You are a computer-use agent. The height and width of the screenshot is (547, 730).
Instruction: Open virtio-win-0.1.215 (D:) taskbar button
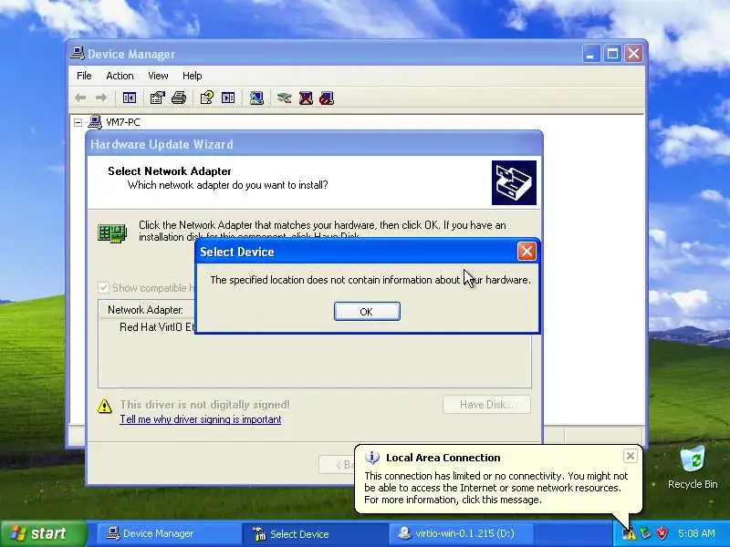click(x=461, y=533)
